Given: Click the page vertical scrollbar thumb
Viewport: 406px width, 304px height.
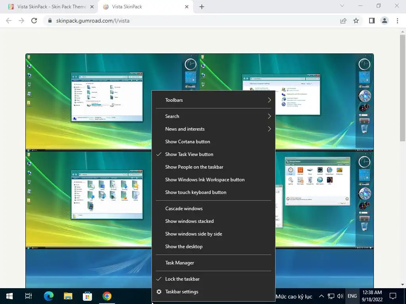Looking at the screenshot, I should 402,88.
